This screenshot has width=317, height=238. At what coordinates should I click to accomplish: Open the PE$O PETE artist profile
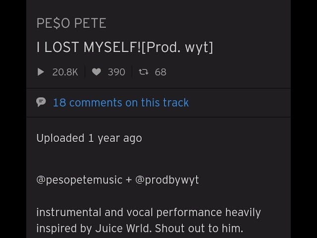point(71,23)
